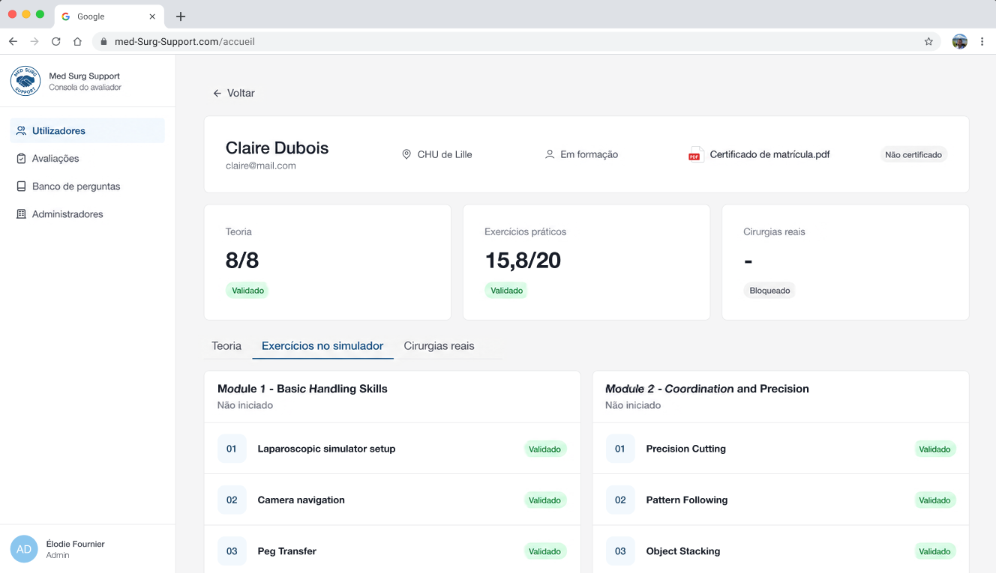This screenshot has width=996, height=573.
Task: Open Administradores in the sidebar
Action: [x=88, y=214]
